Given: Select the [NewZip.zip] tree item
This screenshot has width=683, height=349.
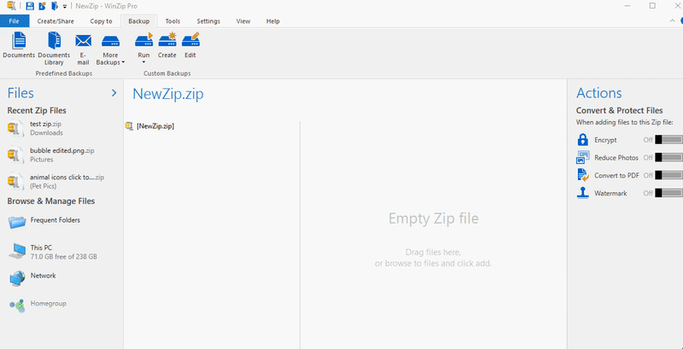Looking at the screenshot, I should coord(155,126).
